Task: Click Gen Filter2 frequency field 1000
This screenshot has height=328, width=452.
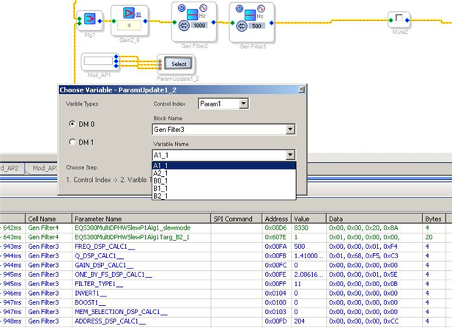Action: coord(199,26)
